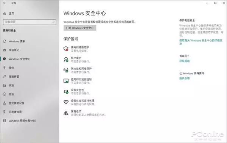Go back using the top-left arrow
Image resolution: width=227 pixels, height=143 pixels.
4,3
